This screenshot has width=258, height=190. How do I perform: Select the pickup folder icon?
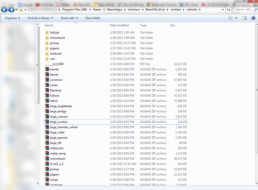pos(47,43)
